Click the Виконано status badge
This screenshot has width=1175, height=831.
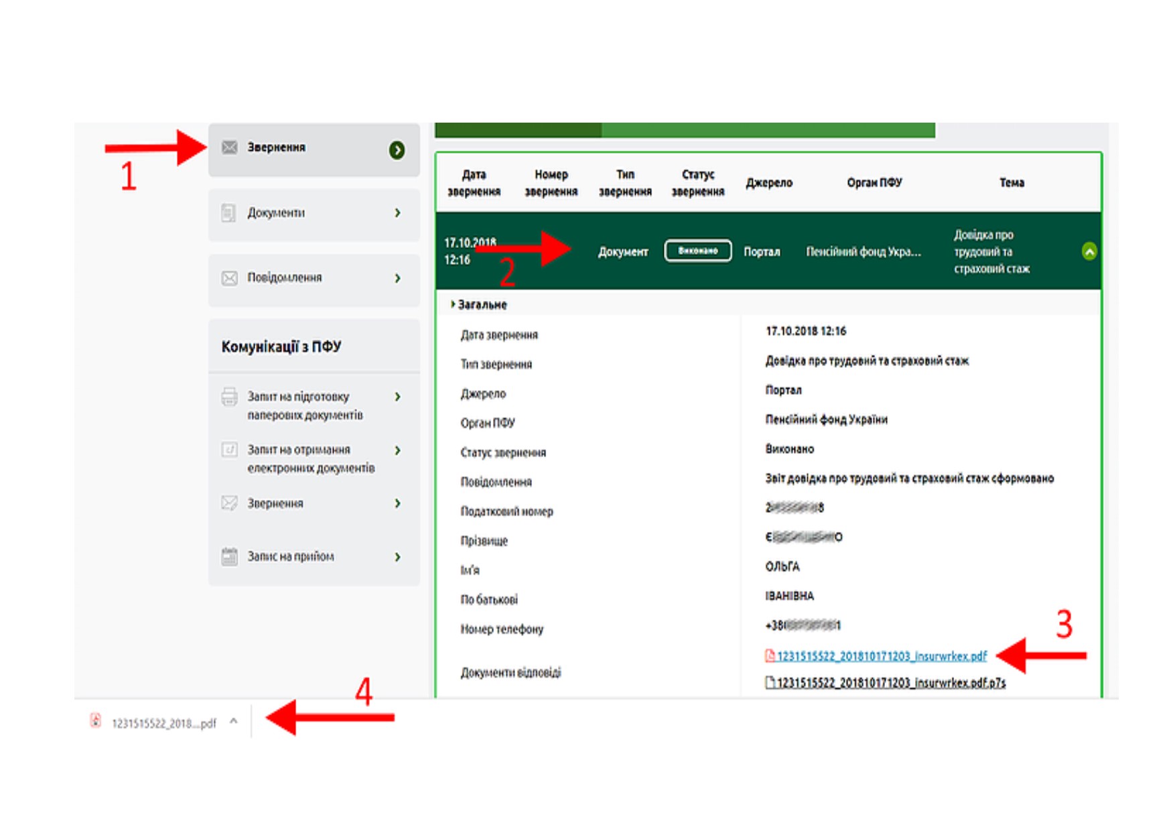pos(697,251)
